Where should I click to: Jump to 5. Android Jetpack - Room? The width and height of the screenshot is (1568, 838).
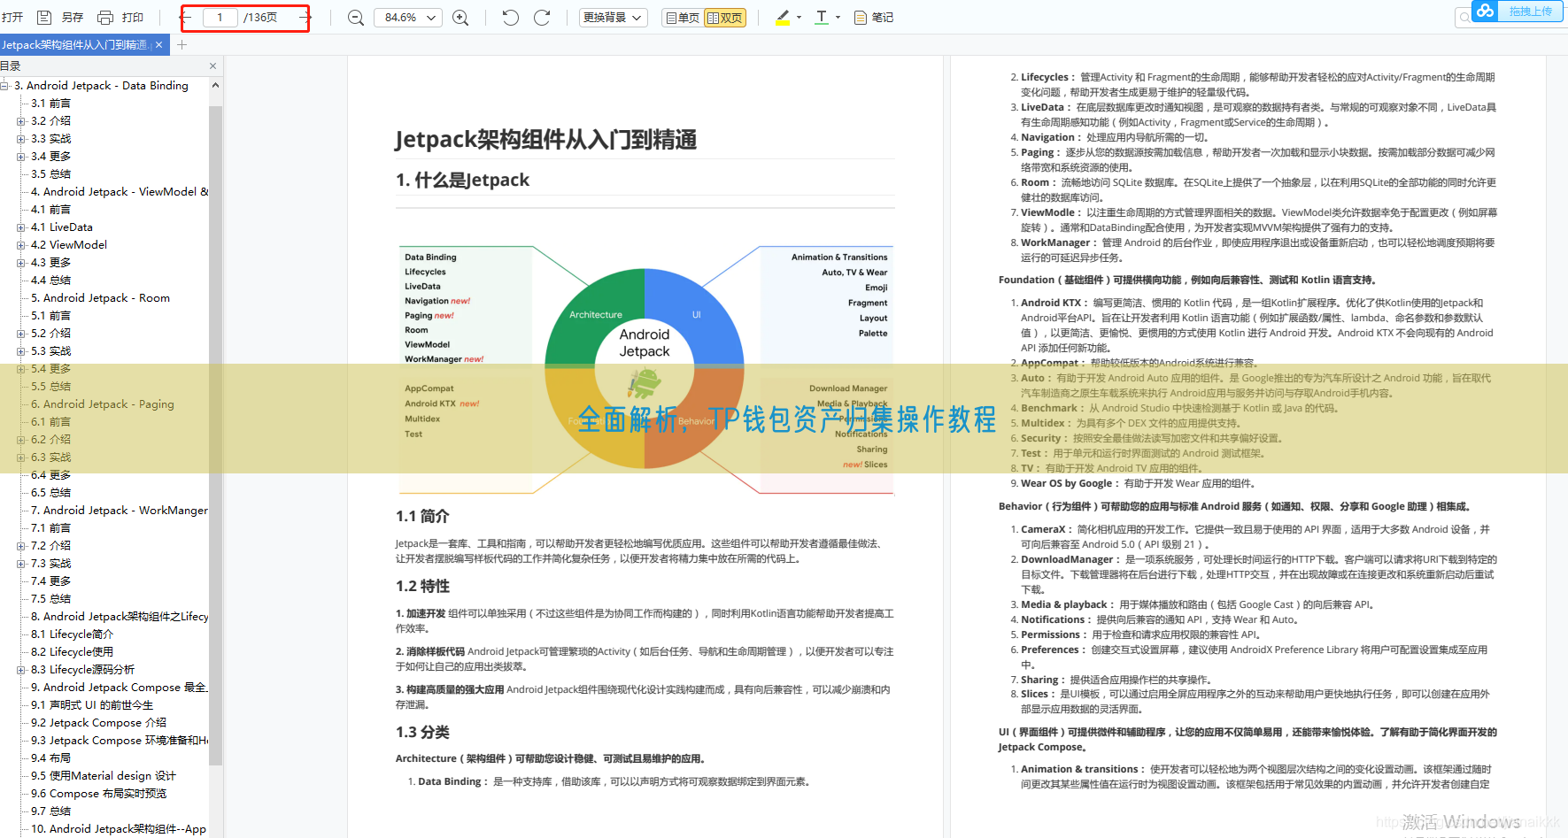(x=100, y=298)
